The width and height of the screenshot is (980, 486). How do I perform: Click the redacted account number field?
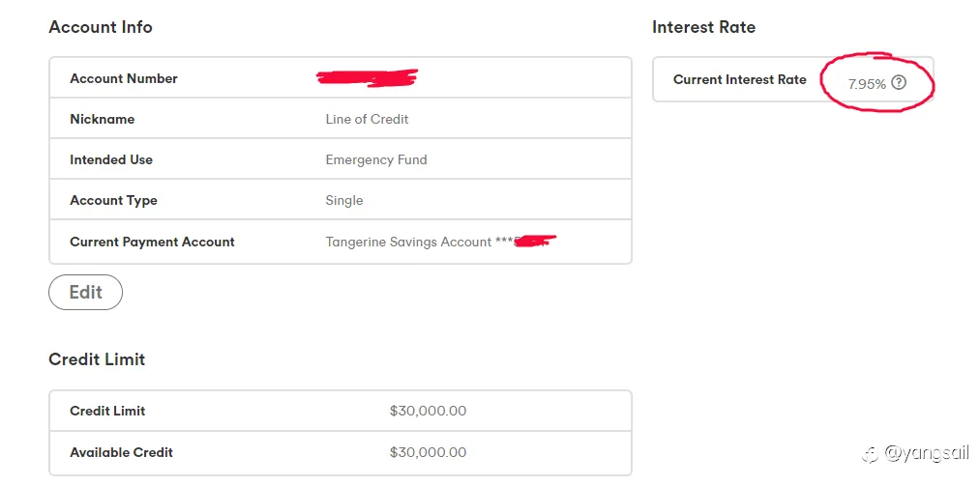pos(368,78)
